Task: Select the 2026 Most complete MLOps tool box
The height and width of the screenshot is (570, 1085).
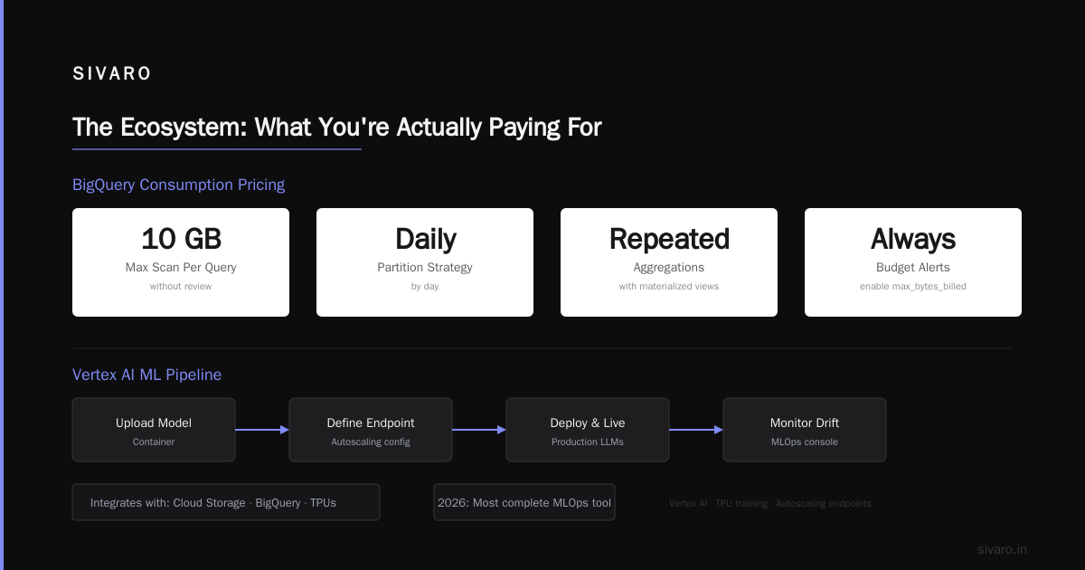Action: click(x=524, y=502)
